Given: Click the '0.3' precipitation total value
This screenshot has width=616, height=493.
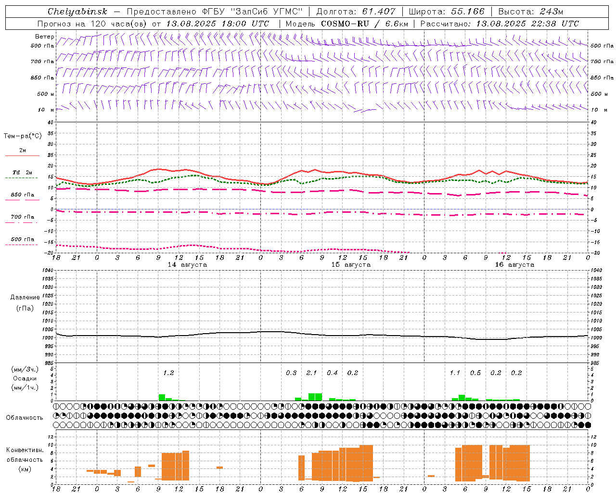Looking at the screenshot, I should (291, 373).
